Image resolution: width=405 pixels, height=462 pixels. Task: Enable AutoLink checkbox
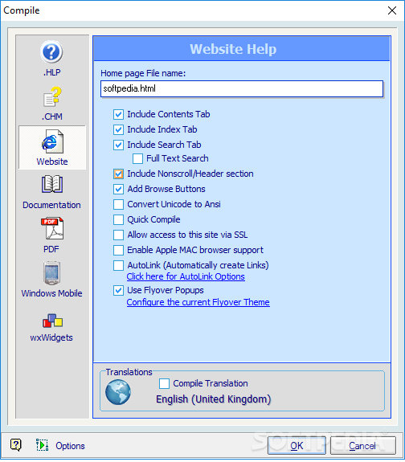coord(118,265)
